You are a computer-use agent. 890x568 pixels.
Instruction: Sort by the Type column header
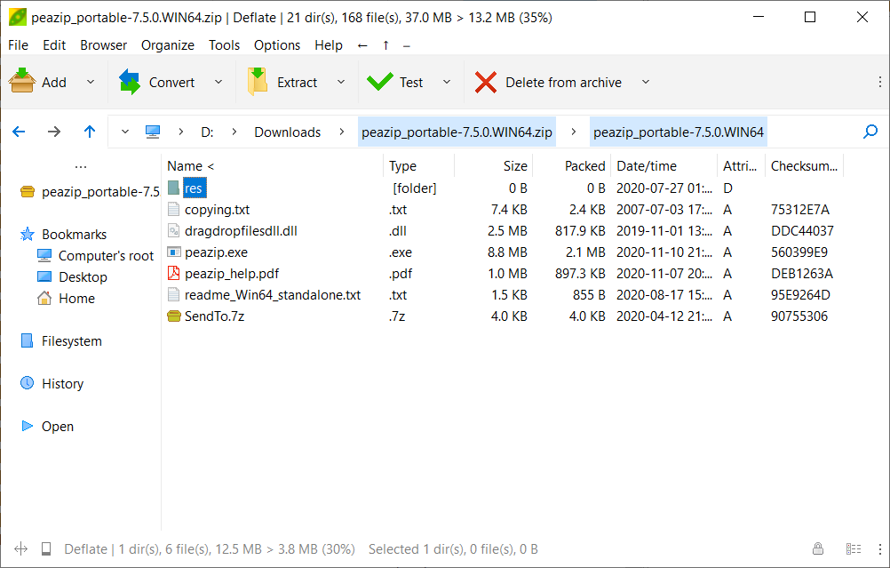point(419,166)
